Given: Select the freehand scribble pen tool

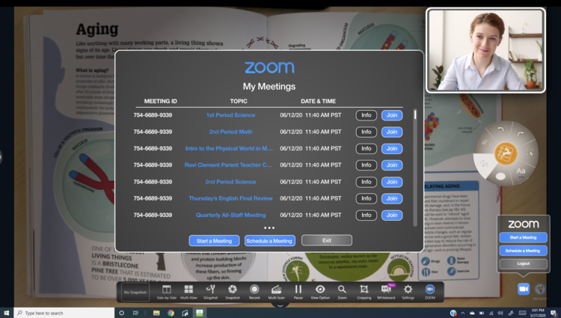Looking at the screenshot, I should [484, 164].
